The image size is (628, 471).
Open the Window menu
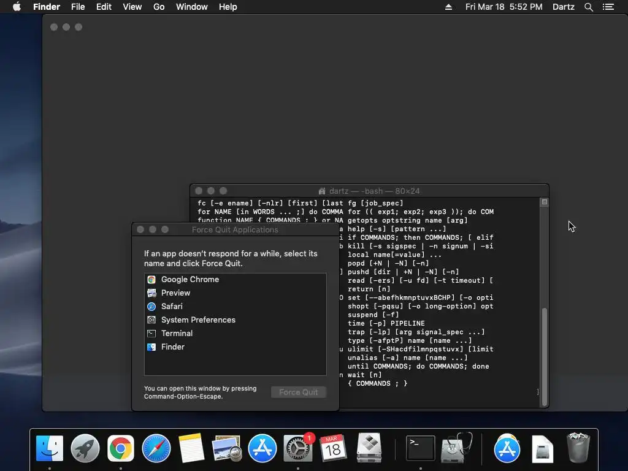pos(192,7)
